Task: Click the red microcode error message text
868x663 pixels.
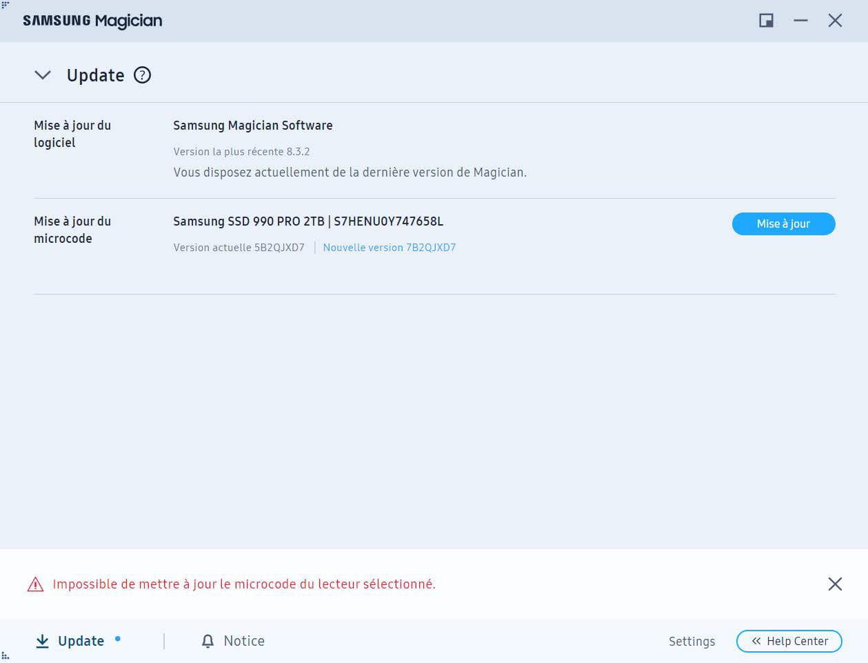Action: click(x=244, y=584)
